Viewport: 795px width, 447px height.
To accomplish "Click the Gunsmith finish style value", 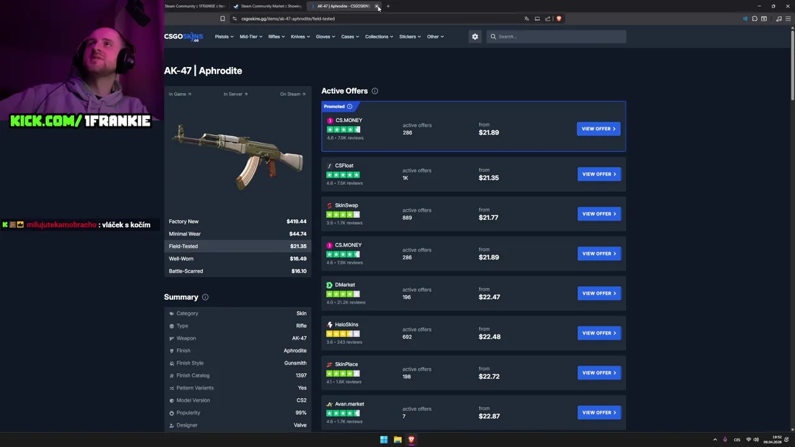I will (x=295, y=363).
